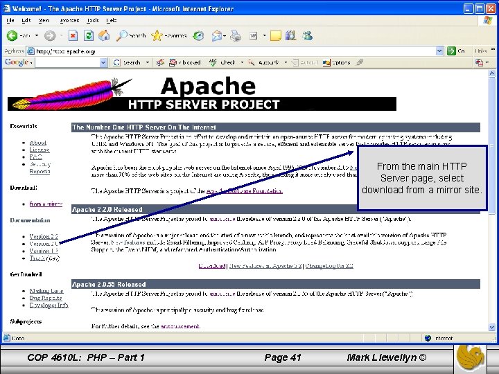The image size is (499, 374).
Task: Click the Google toolbar news icon before blocked
Action: (x=160, y=62)
